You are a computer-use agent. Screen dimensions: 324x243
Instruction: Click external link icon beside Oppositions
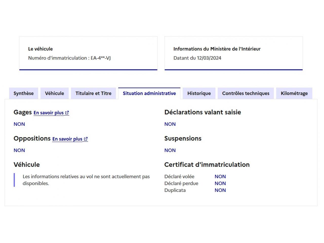point(86,139)
